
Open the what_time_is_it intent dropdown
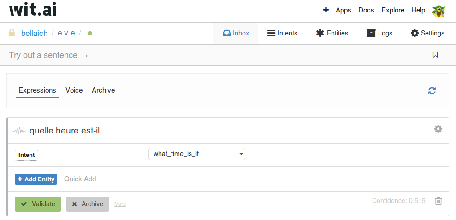point(196,154)
